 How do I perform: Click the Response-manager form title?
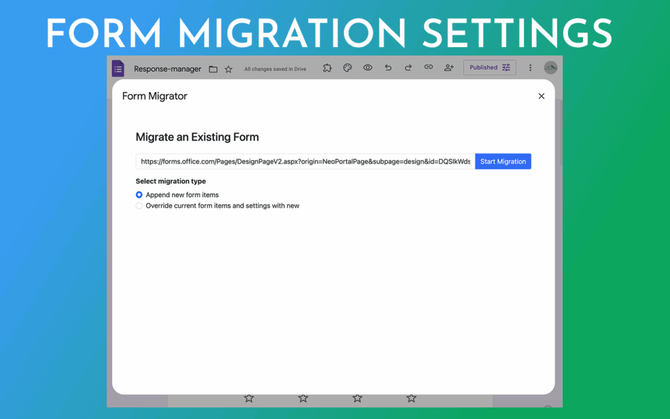click(x=167, y=69)
